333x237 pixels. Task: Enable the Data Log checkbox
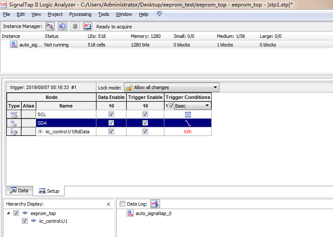[x=122, y=204]
